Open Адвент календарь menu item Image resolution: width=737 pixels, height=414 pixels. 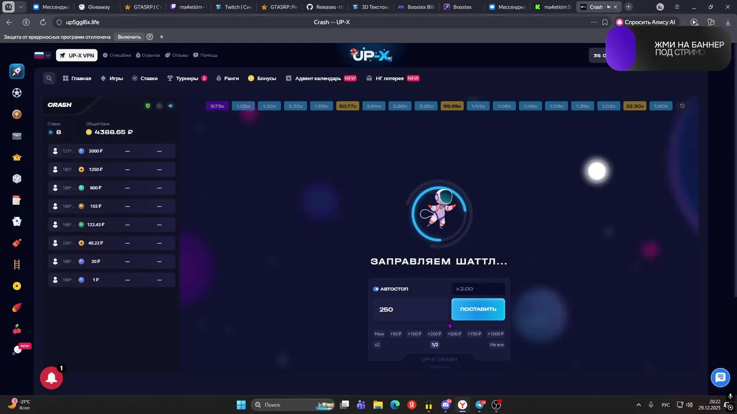click(x=321, y=78)
